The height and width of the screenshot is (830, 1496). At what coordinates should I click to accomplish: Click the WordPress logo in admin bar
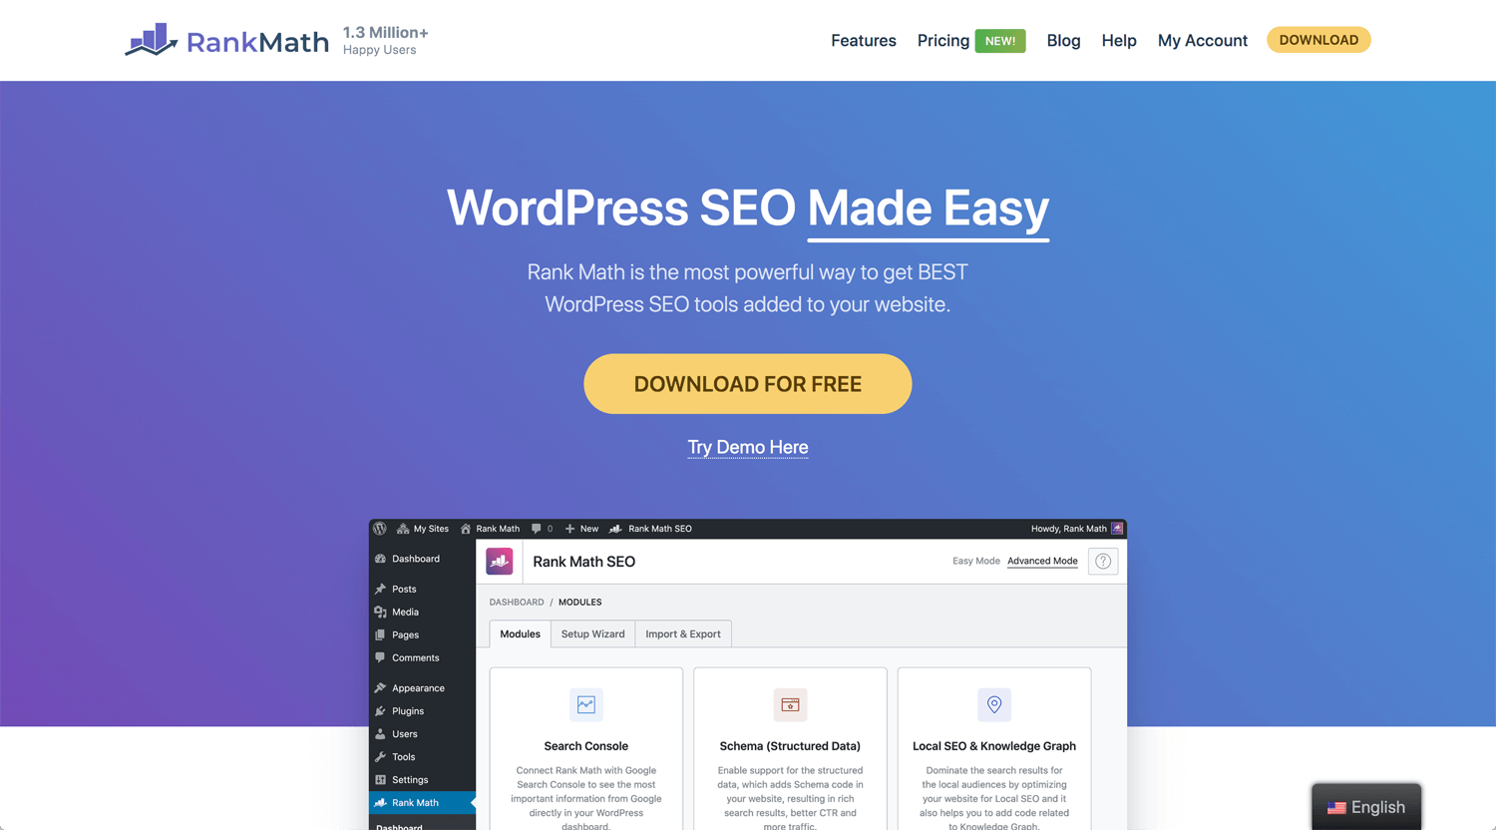click(x=380, y=529)
